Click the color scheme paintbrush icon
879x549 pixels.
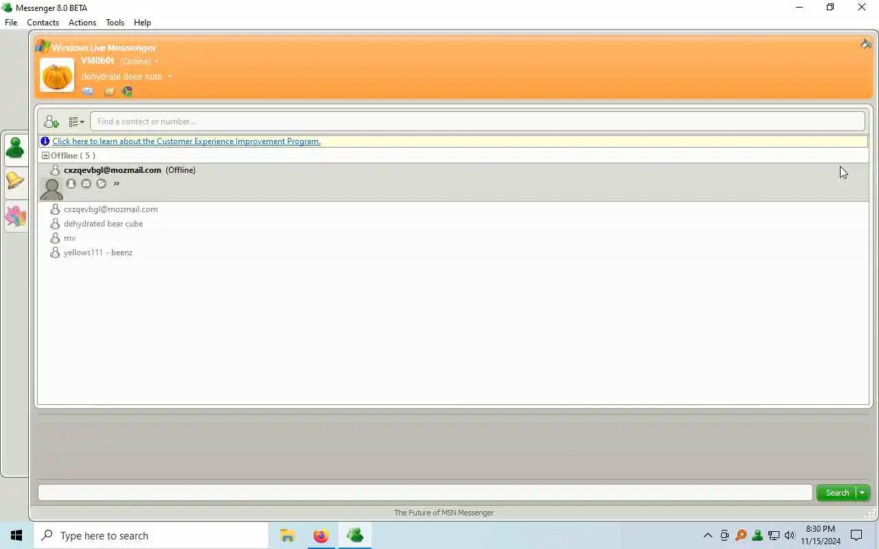866,44
